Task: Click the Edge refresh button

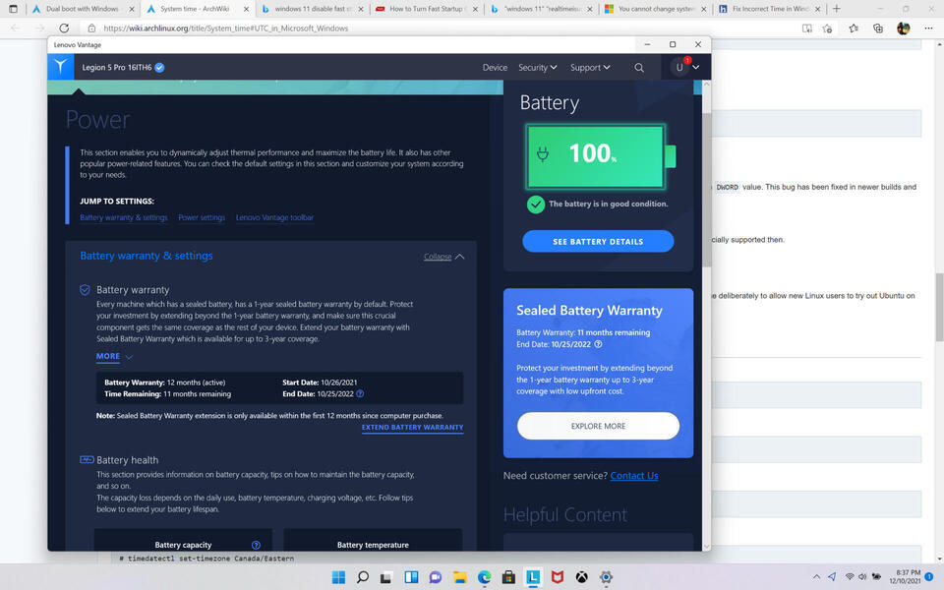Action: 64,29
